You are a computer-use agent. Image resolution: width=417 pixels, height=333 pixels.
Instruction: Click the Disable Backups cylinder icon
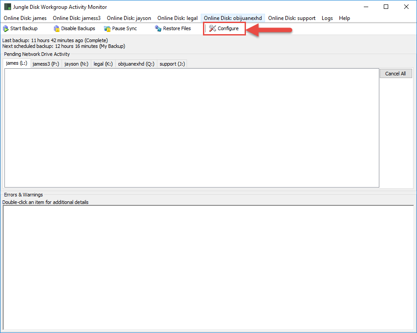tap(56, 28)
